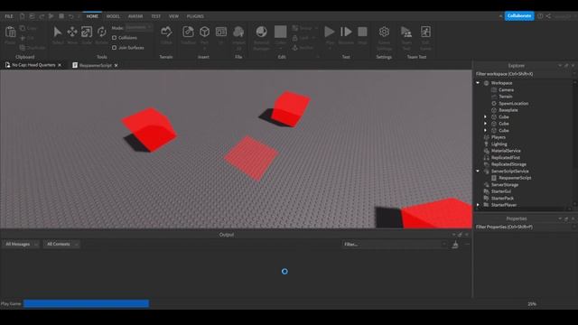The width and height of the screenshot is (578, 325).
Task: Switch to the AVATAR ribbon tab
Action: [135, 16]
